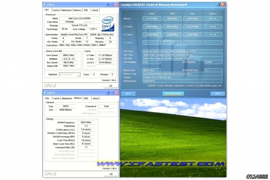Click the L2 Cache Read result box
Viewport: 270px width, 180px height.
pyautogui.click(x=152, y=35)
